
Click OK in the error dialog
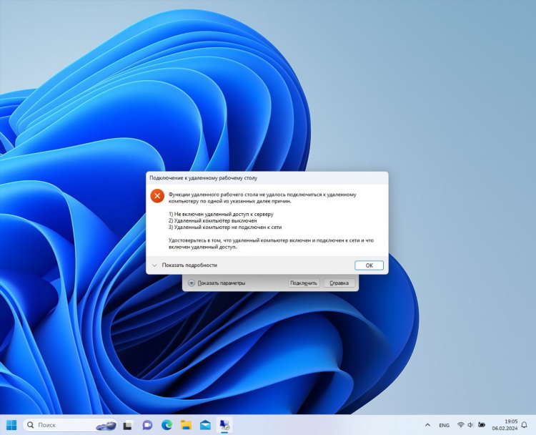tap(369, 265)
